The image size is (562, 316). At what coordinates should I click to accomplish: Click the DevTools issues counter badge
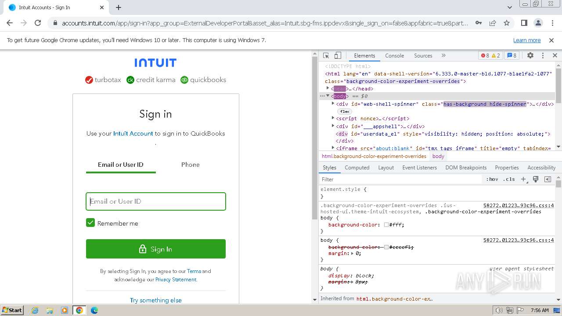[512, 55]
